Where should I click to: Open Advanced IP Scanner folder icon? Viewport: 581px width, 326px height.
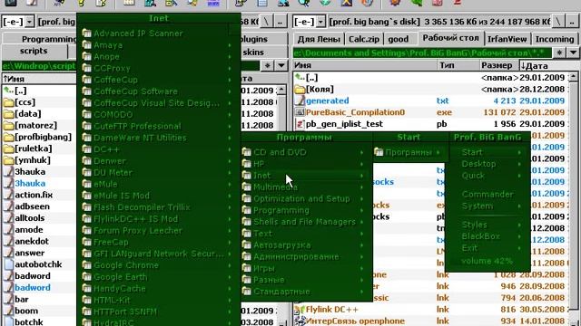pyautogui.click(x=87, y=34)
